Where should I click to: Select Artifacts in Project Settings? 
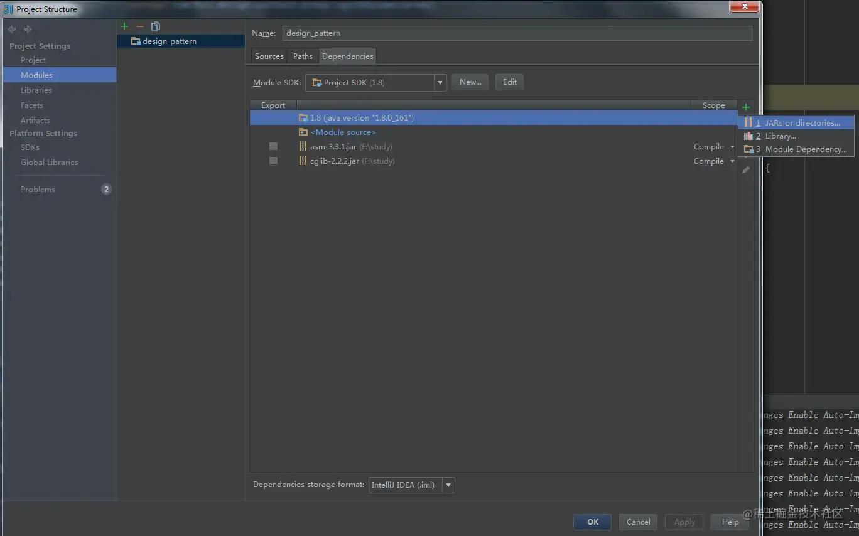pyautogui.click(x=60, y=120)
